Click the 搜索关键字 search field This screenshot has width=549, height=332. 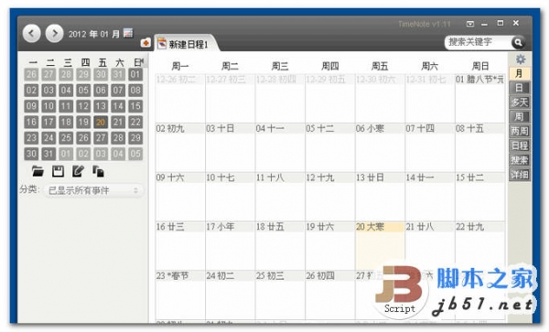pyautogui.click(x=479, y=42)
